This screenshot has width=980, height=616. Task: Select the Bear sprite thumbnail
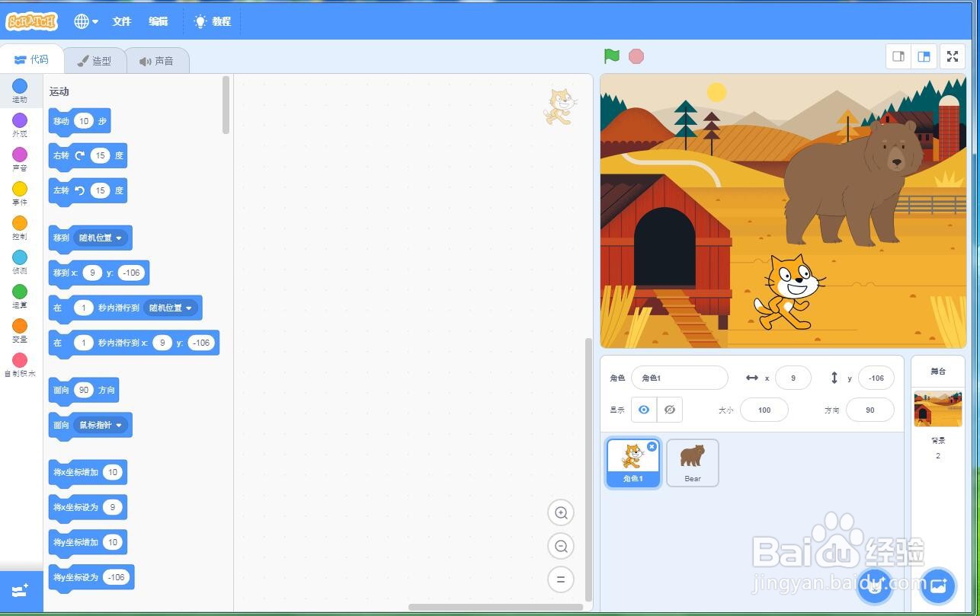coord(692,463)
